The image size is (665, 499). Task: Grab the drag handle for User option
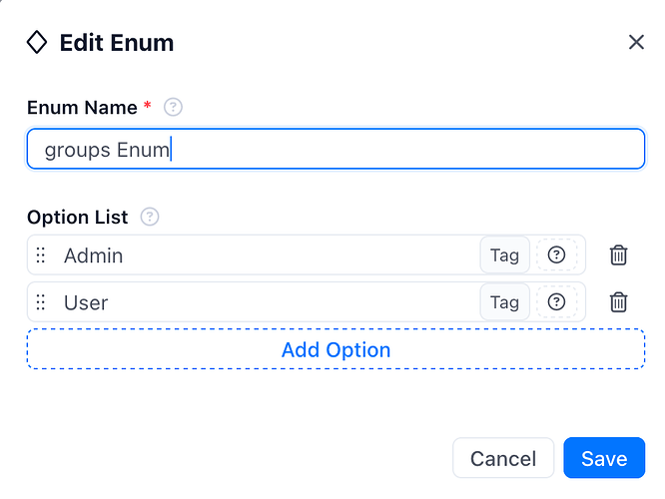[x=41, y=302]
